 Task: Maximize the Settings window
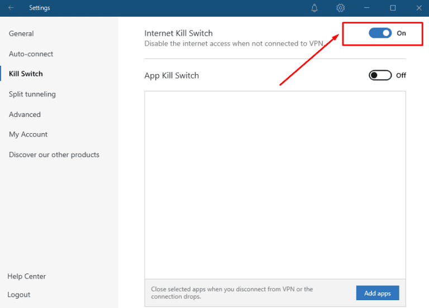pos(393,8)
